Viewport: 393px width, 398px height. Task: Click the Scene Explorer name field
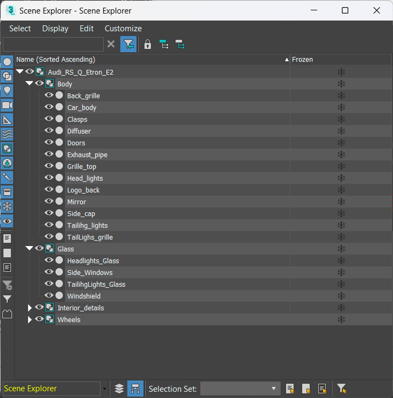(x=52, y=388)
